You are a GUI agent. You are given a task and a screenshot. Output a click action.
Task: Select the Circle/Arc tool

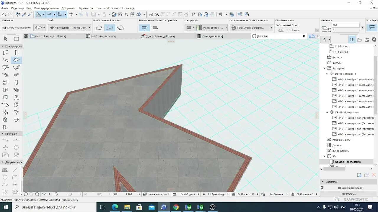click(5, 177)
